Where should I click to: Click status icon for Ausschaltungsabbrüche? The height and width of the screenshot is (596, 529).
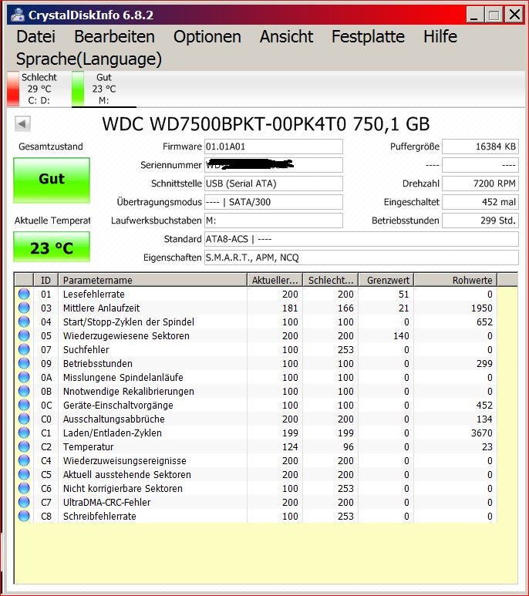[24, 419]
